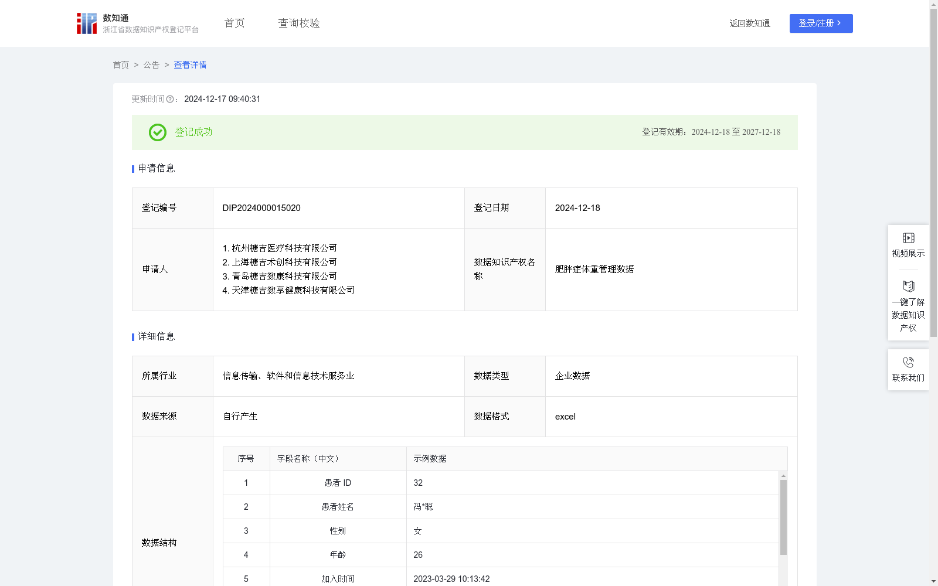Open the 首页 navigation menu item
938x586 pixels.
[x=235, y=23]
